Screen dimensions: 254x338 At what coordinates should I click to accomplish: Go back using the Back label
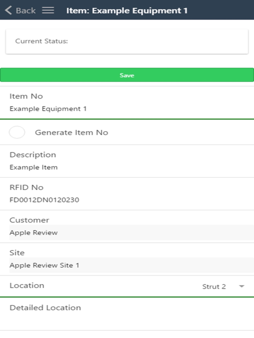click(x=26, y=11)
